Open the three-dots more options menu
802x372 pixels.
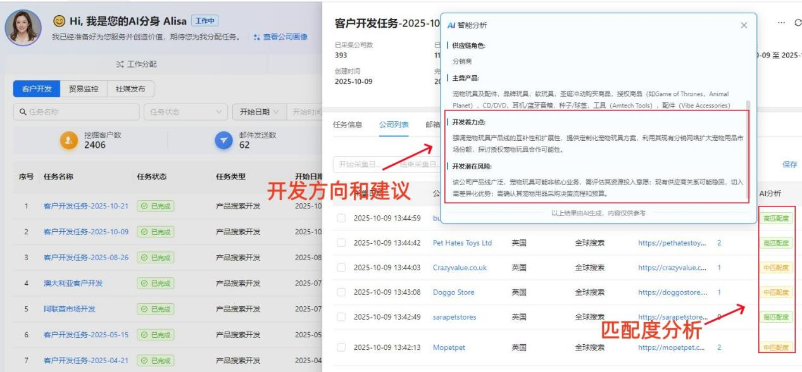tap(781, 23)
